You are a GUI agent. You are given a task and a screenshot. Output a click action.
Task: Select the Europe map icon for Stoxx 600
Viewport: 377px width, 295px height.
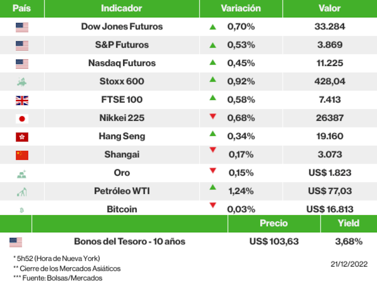click(x=22, y=82)
